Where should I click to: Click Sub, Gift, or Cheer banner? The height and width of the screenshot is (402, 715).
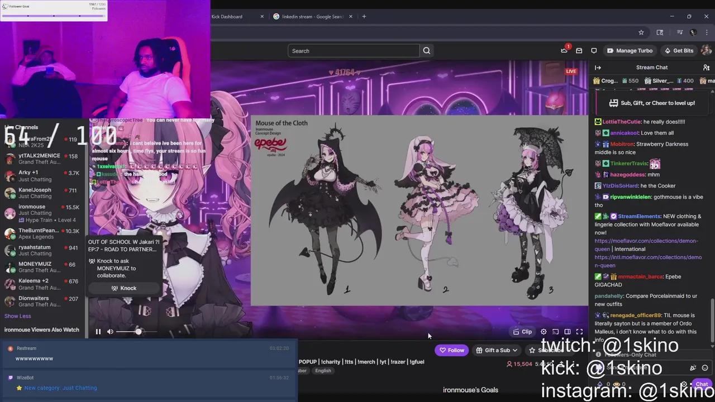pos(651,103)
